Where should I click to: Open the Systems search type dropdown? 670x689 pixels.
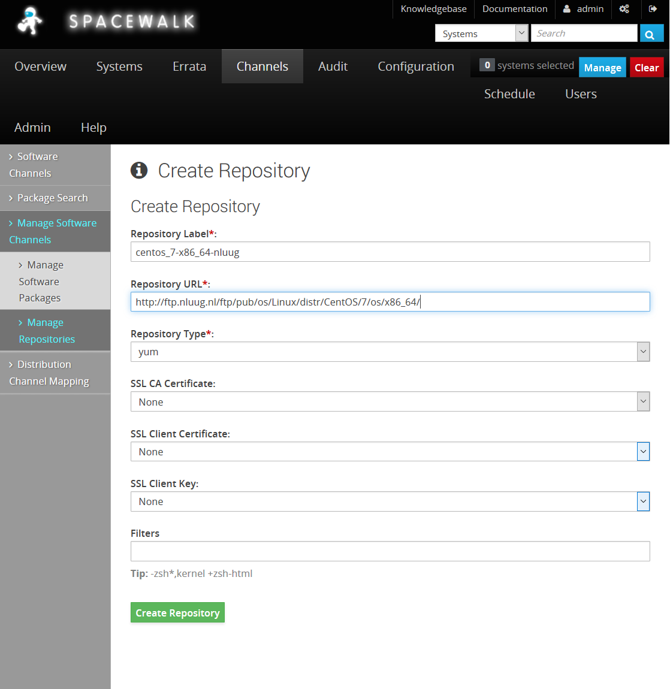[x=481, y=34]
